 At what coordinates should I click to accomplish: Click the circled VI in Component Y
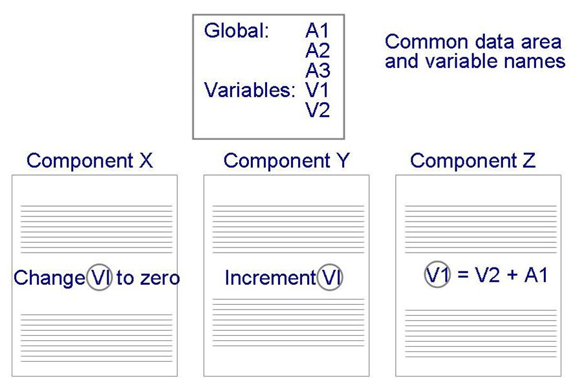click(x=331, y=278)
